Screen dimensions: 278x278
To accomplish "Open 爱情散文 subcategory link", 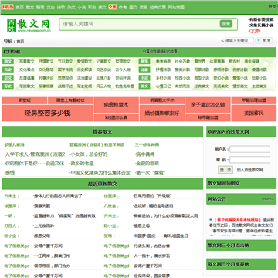I will pos(84,62).
